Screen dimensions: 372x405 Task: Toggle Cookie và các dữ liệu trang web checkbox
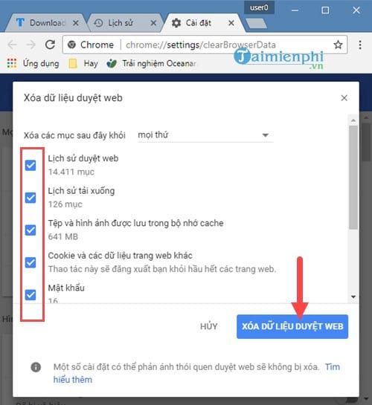click(x=31, y=262)
